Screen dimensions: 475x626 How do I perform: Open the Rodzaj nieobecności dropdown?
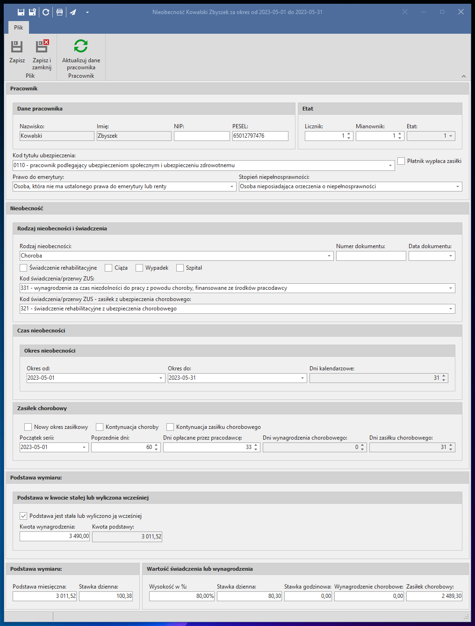pyautogui.click(x=329, y=256)
